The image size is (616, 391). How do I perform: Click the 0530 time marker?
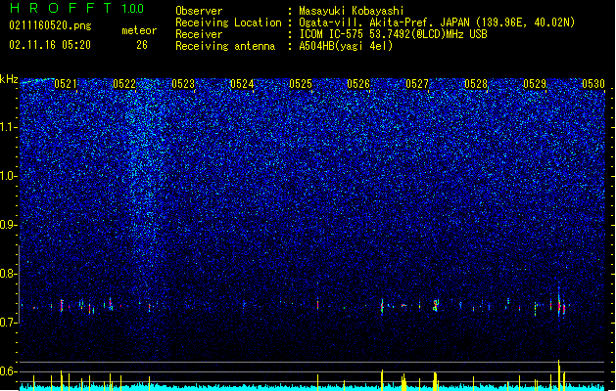coord(593,84)
